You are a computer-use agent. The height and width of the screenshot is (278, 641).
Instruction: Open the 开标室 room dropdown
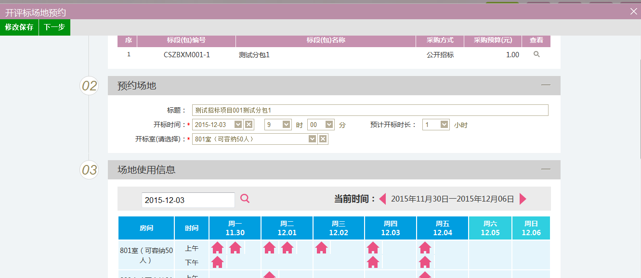[312, 139]
